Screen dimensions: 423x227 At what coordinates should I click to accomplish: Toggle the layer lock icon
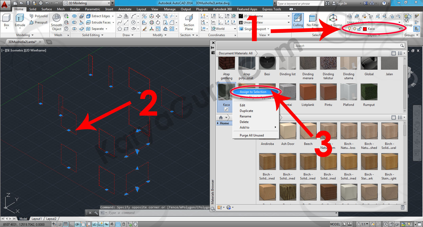click(359, 29)
